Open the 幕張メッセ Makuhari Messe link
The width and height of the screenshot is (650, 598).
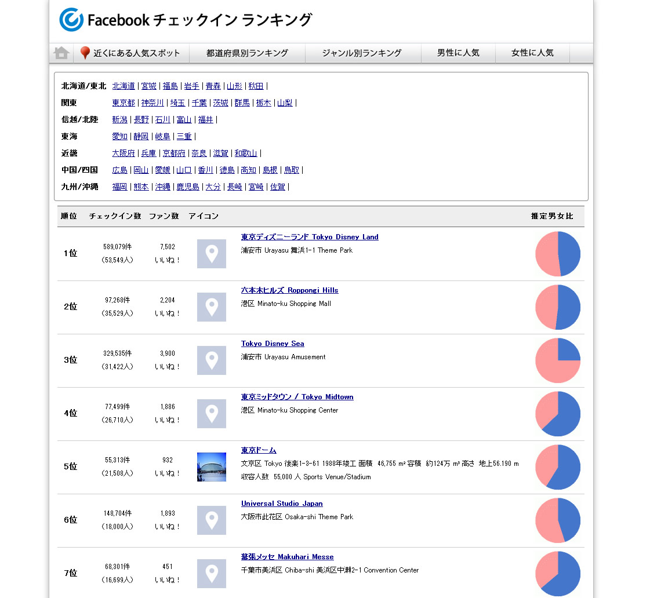287,557
